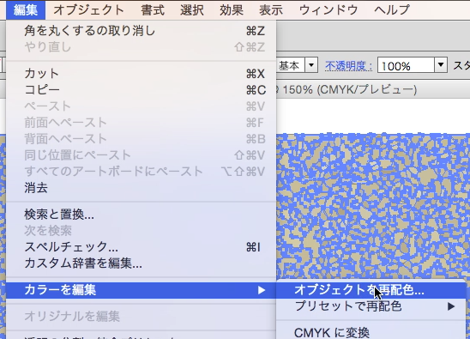Choose CMYK に変換 in submenu
Screen dimensions: 470x339
pyautogui.click(x=371, y=332)
